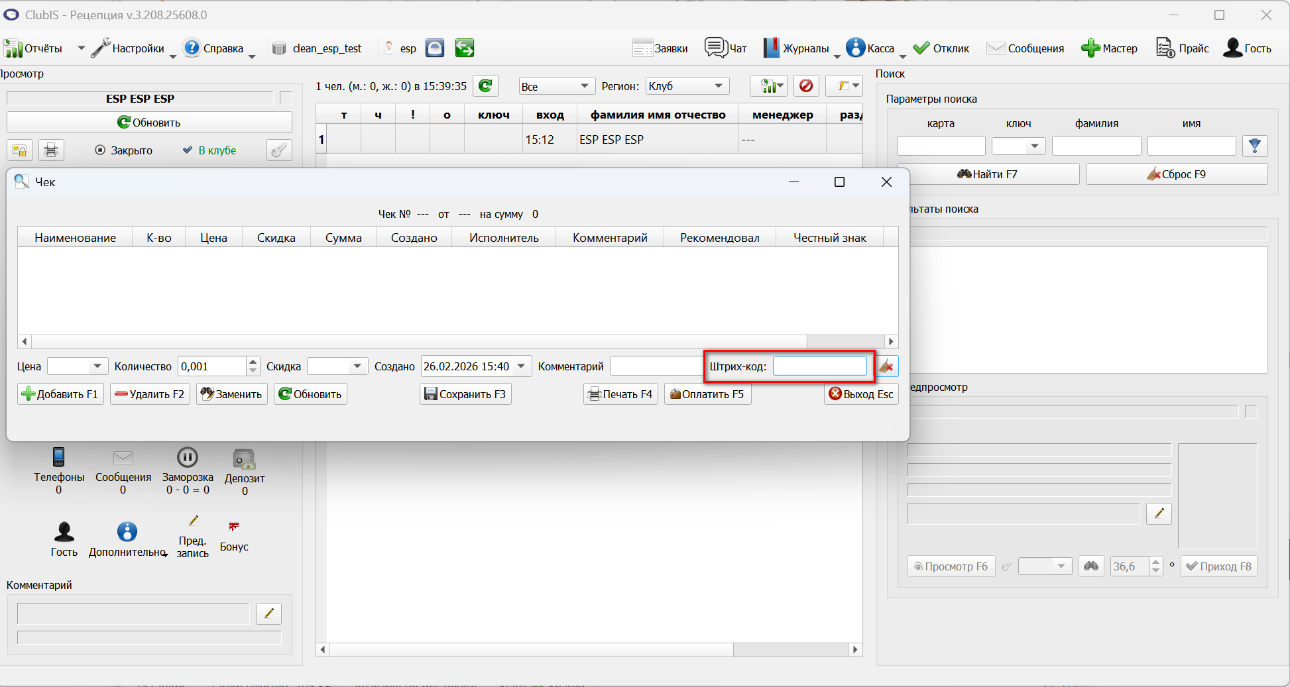Image resolution: width=1290 pixels, height=687 pixels.
Task: Click the search filter funnel icon
Action: [1254, 146]
